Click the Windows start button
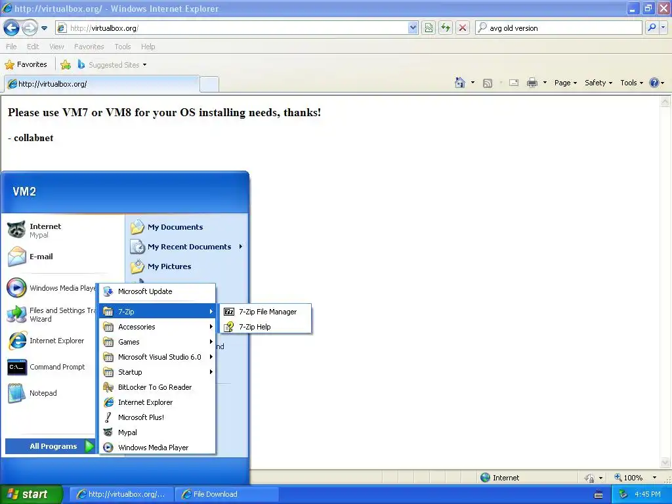This screenshot has width=672, height=504. [31, 494]
